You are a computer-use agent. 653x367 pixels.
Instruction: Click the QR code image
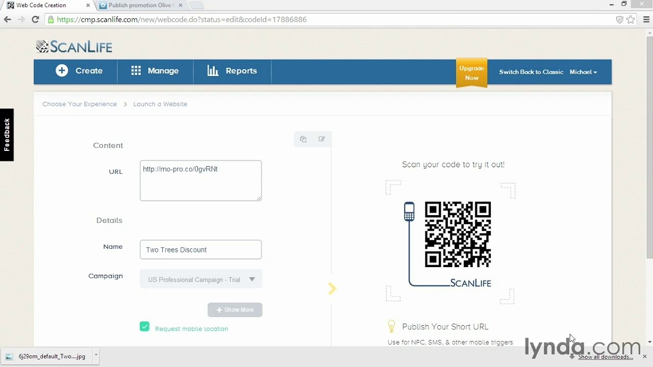[458, 234]
